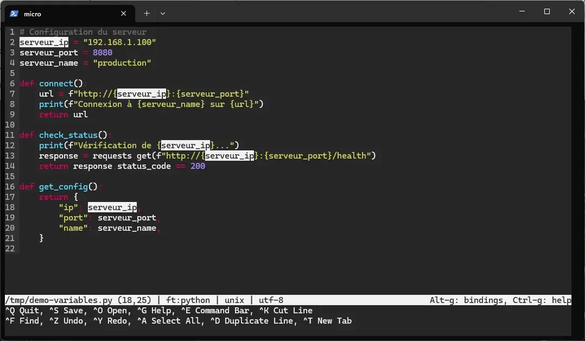Click the Windows Terminal PowerShell icon on the tab

click(x=13, y=14)
